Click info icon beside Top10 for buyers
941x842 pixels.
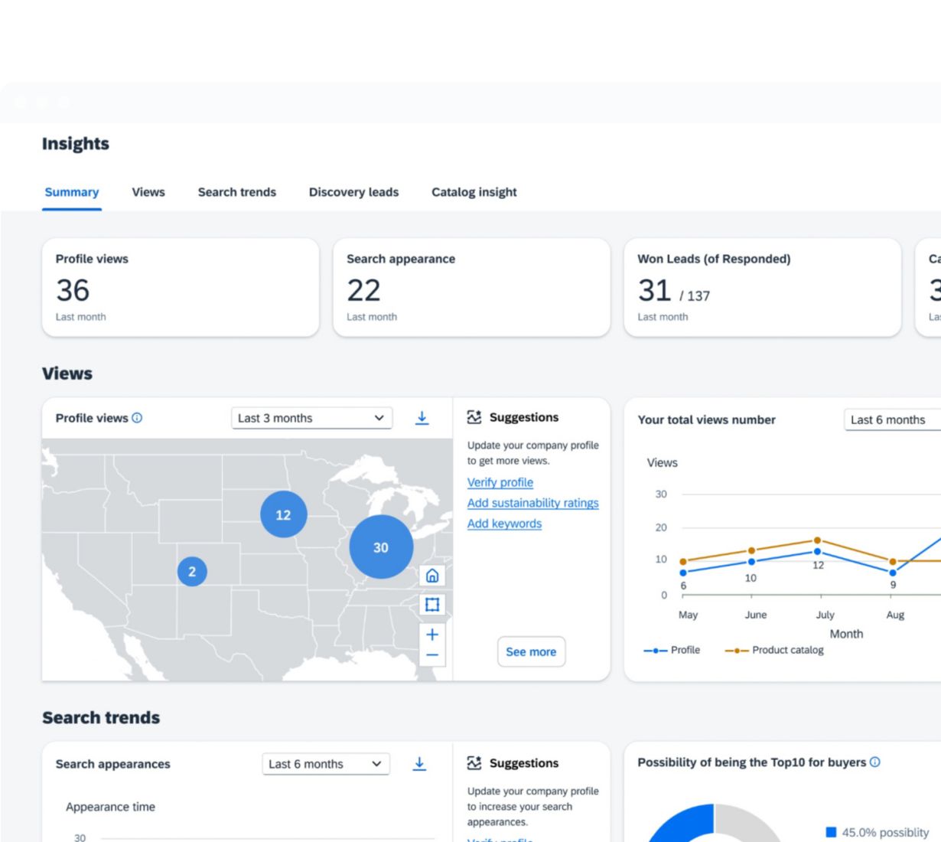[x=875, y=762]
